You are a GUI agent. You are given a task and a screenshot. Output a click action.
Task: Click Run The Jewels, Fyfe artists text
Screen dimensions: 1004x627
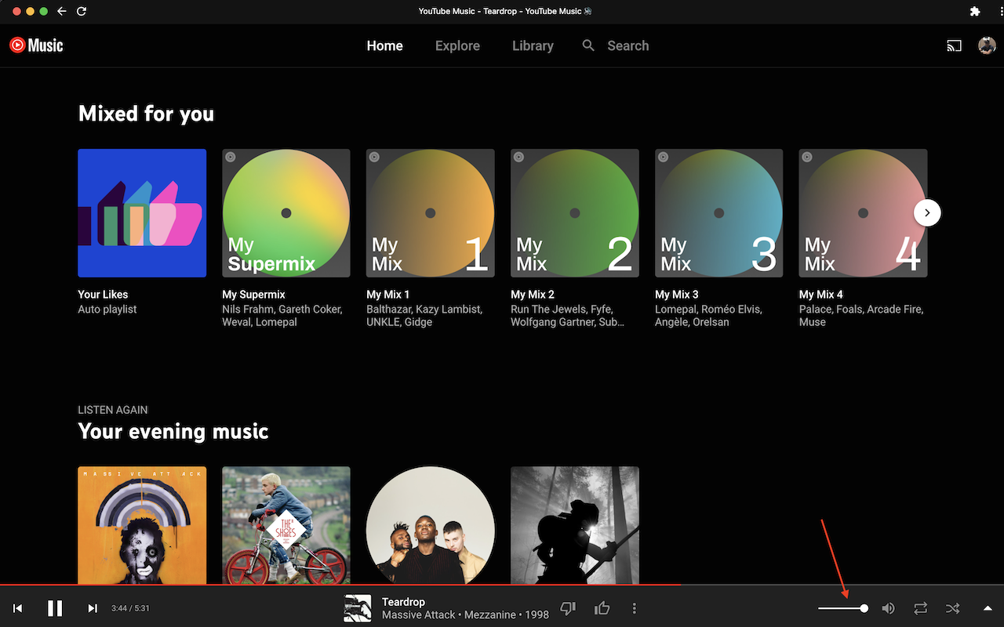[568, 316]
